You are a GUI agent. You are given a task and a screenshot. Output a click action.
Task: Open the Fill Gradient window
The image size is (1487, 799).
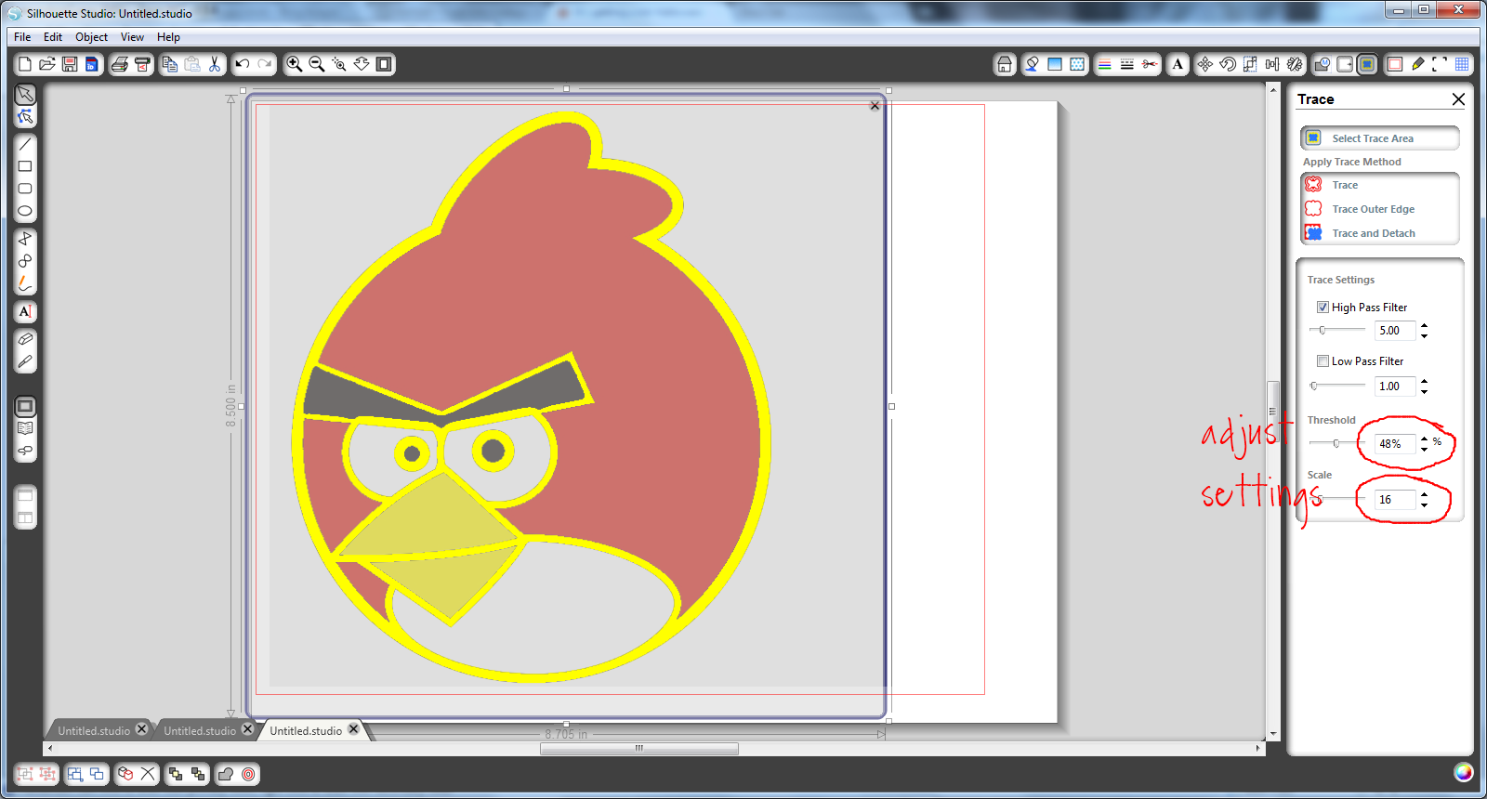point(1055,64)
